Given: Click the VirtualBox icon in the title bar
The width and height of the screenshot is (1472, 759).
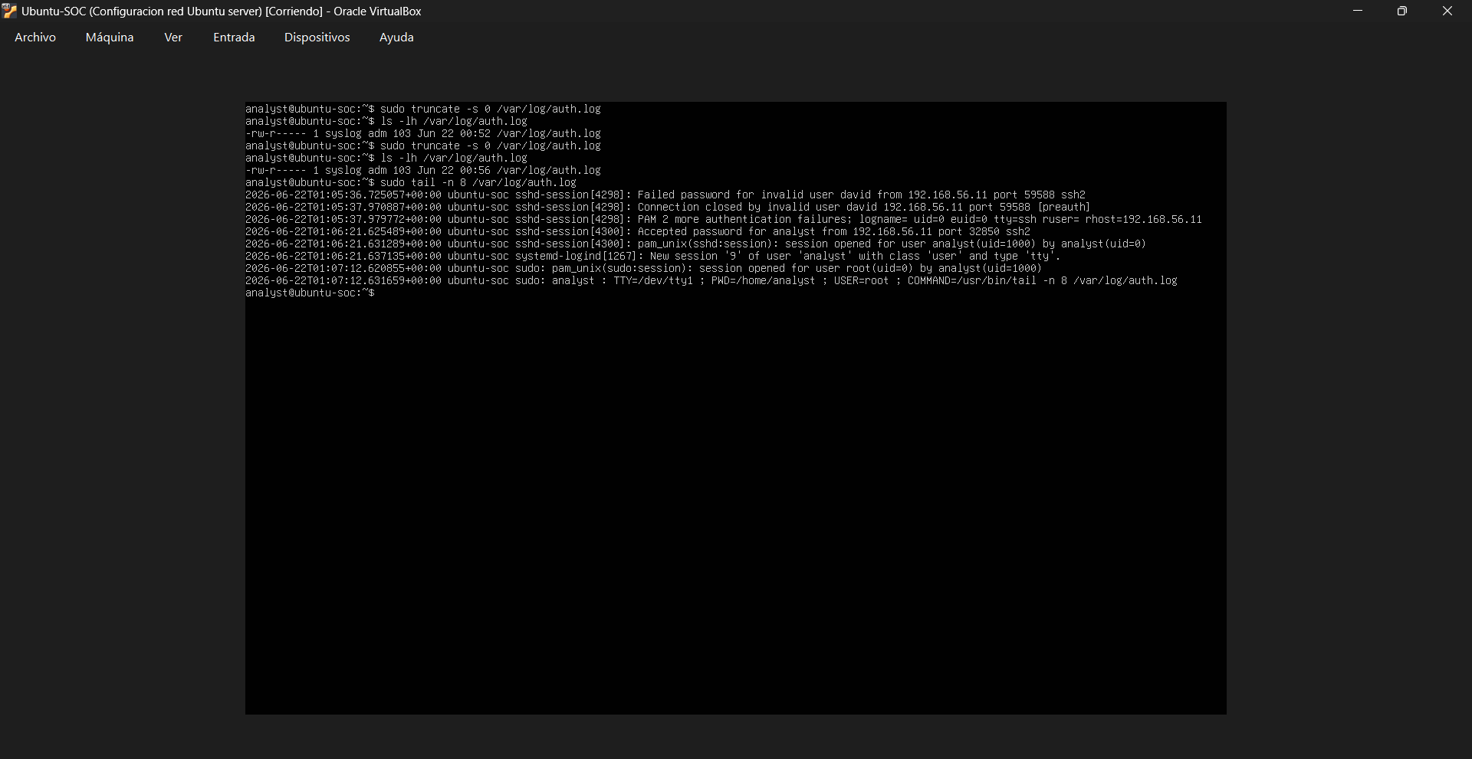Looking at the screenshot, I should (9, 11).
